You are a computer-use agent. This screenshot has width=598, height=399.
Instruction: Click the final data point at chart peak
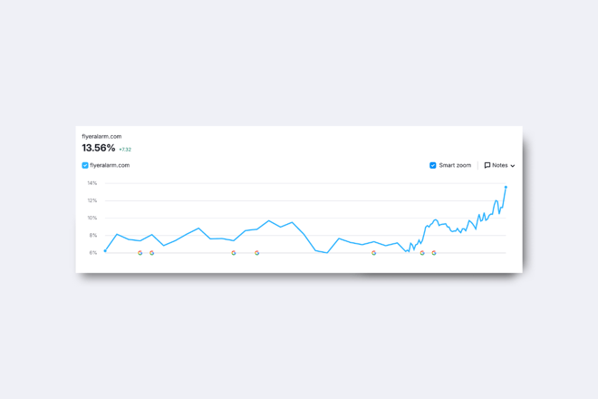tap(506, 187)
